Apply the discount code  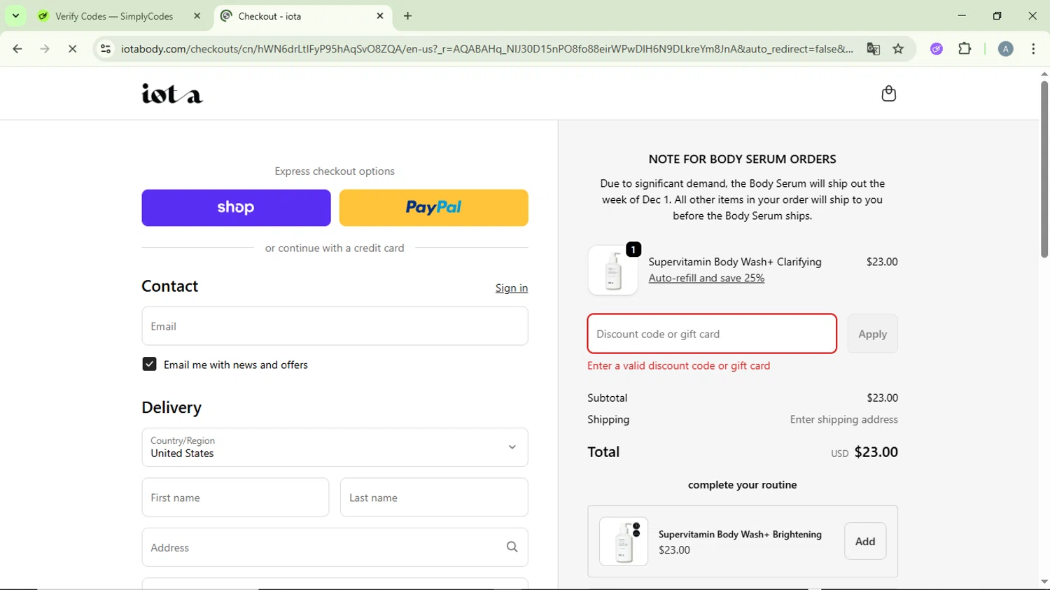tap(872, 334)
